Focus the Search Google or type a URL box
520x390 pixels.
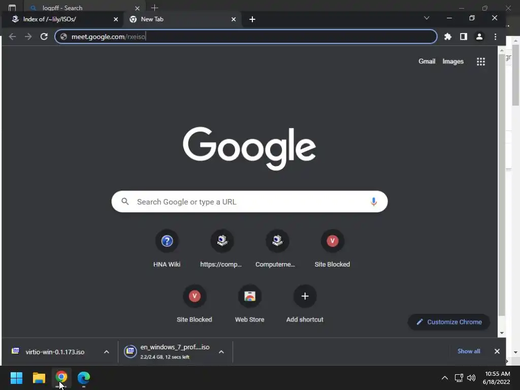pos(249,202)
